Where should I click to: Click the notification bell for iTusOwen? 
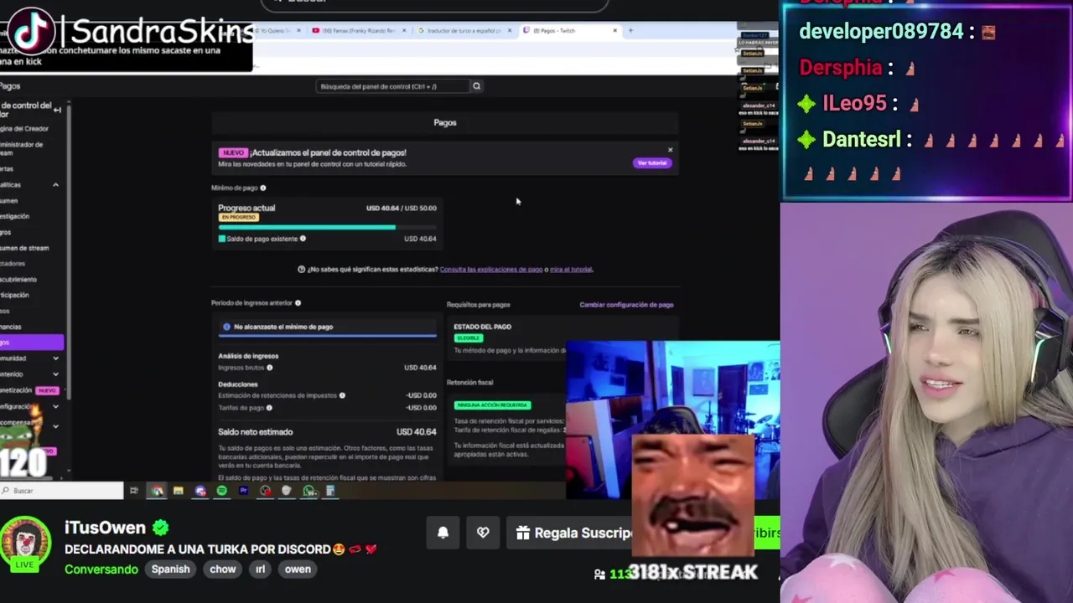pos(443,533)
